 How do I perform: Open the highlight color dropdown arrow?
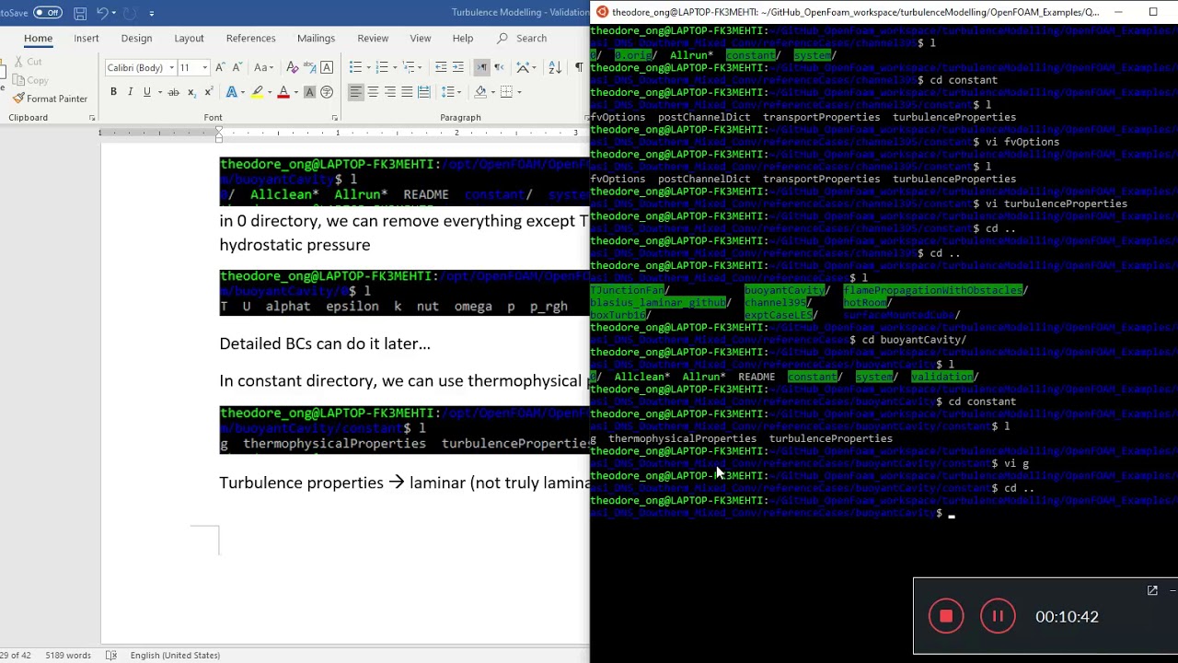[270, 92]
